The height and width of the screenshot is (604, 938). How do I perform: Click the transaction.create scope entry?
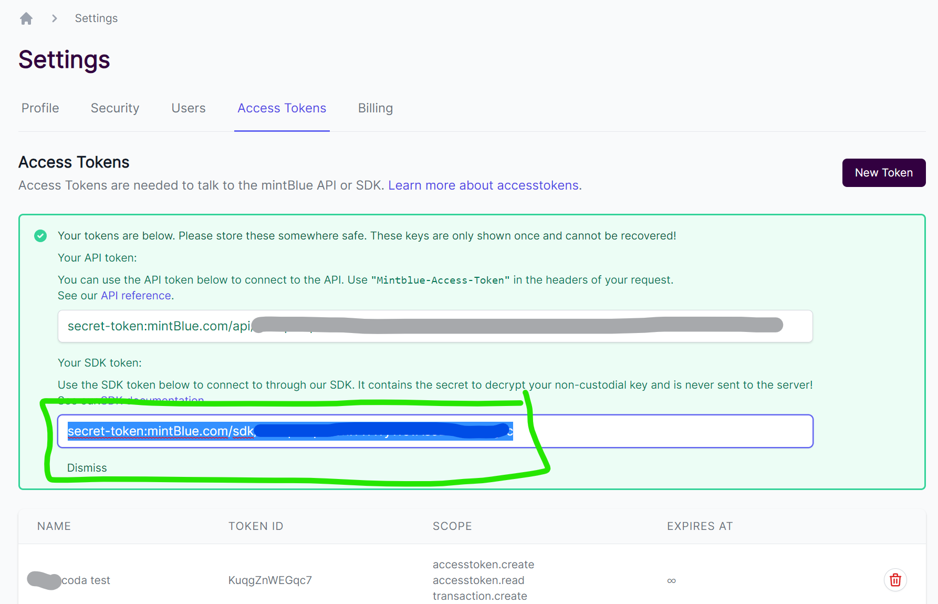tap(480, 596)
